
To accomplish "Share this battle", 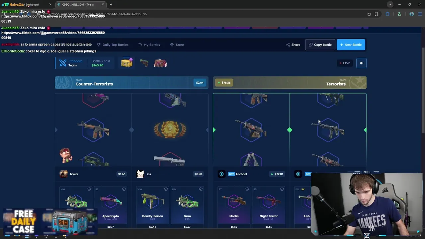I will [293, 44].
